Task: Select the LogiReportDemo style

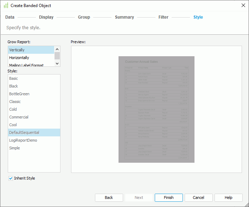Action: pyautogui.click(x=23, y=140)
